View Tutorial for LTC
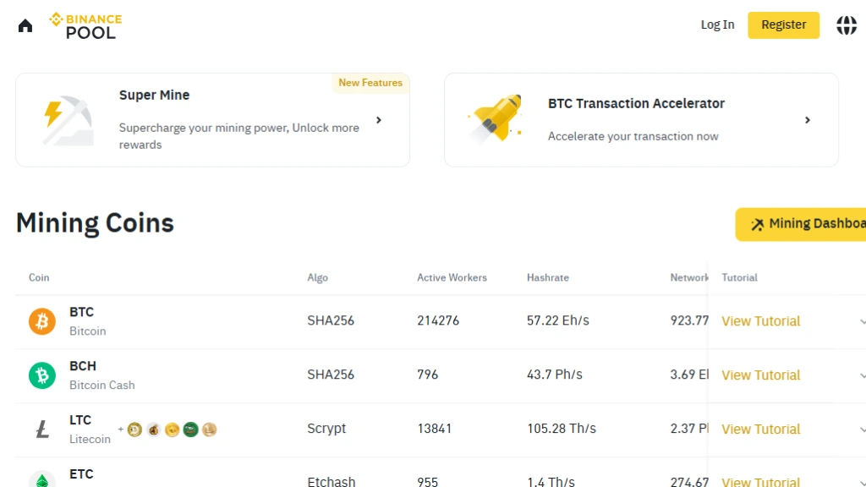 (x=760, y=429)
